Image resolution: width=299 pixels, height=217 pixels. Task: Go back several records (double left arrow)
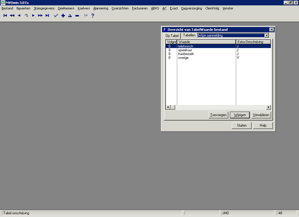(12, 15)
